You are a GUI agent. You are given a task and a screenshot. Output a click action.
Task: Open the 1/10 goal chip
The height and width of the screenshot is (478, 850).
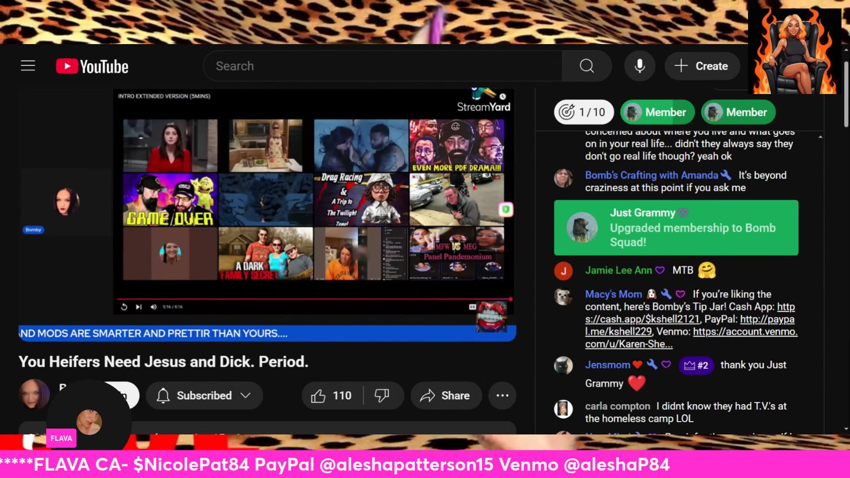583,112
